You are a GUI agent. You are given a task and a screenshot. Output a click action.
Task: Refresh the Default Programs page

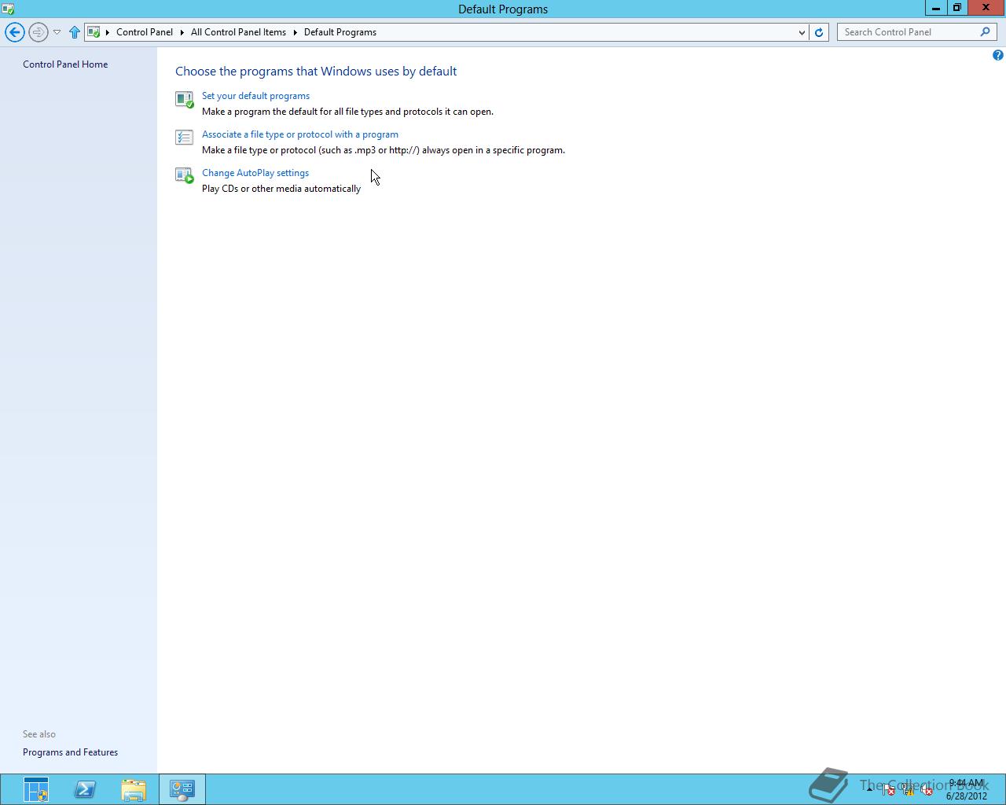point(819,32)
